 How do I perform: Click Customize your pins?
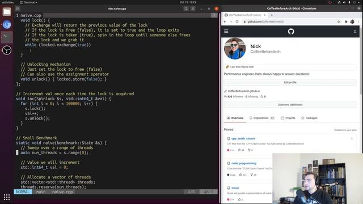click(x=345, y=130)
